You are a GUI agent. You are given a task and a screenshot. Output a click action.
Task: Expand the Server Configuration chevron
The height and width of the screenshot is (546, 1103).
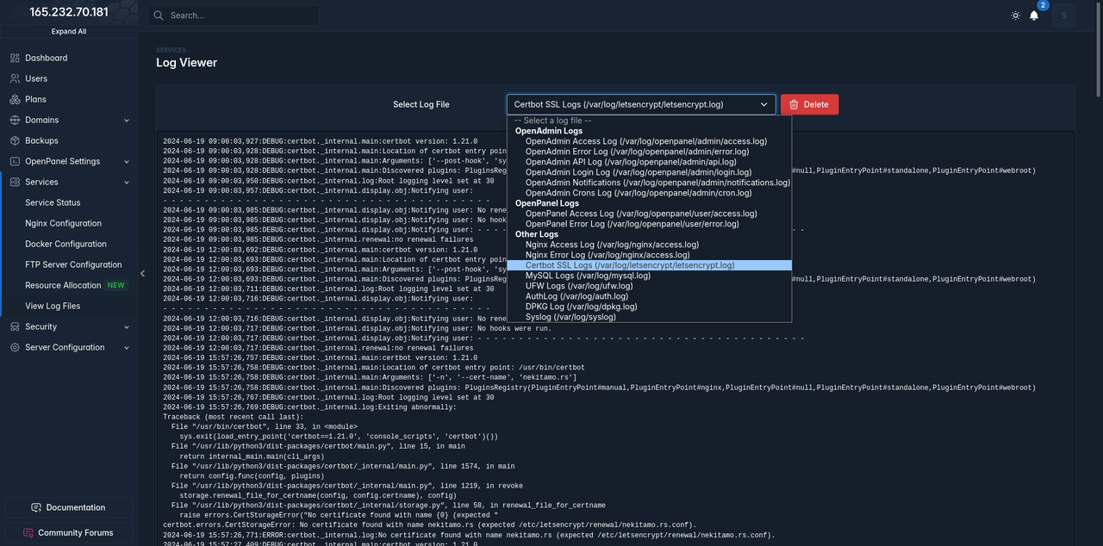(x=127, y=347)
